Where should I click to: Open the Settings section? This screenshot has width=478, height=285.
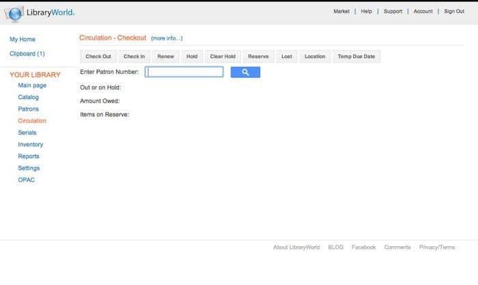[x=29, y=168]
